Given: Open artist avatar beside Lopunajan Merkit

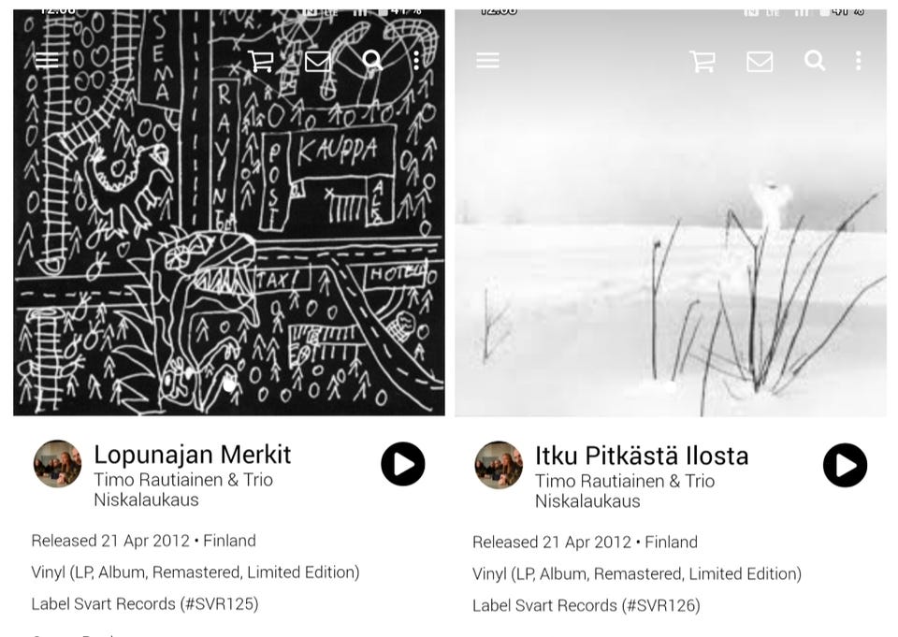Looking at the screenshot, I should (x=57, y=464).
